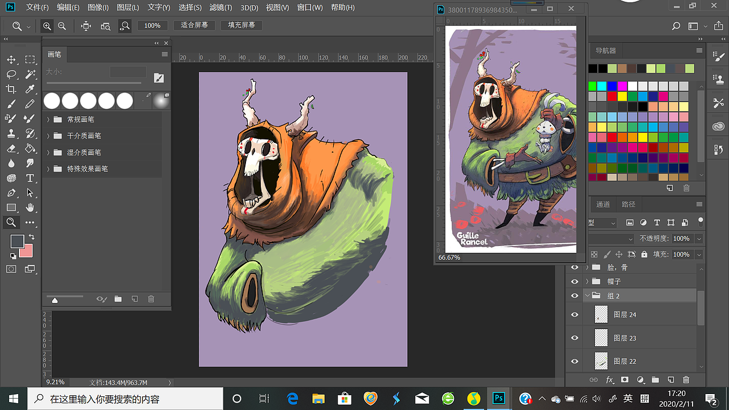Select the Magic Wand tool

tap(30, 75)
